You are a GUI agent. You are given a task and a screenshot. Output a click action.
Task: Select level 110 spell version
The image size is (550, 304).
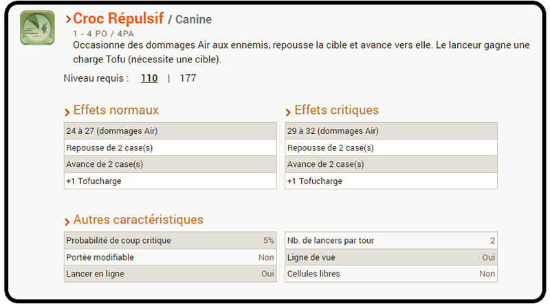pos(149,78)
